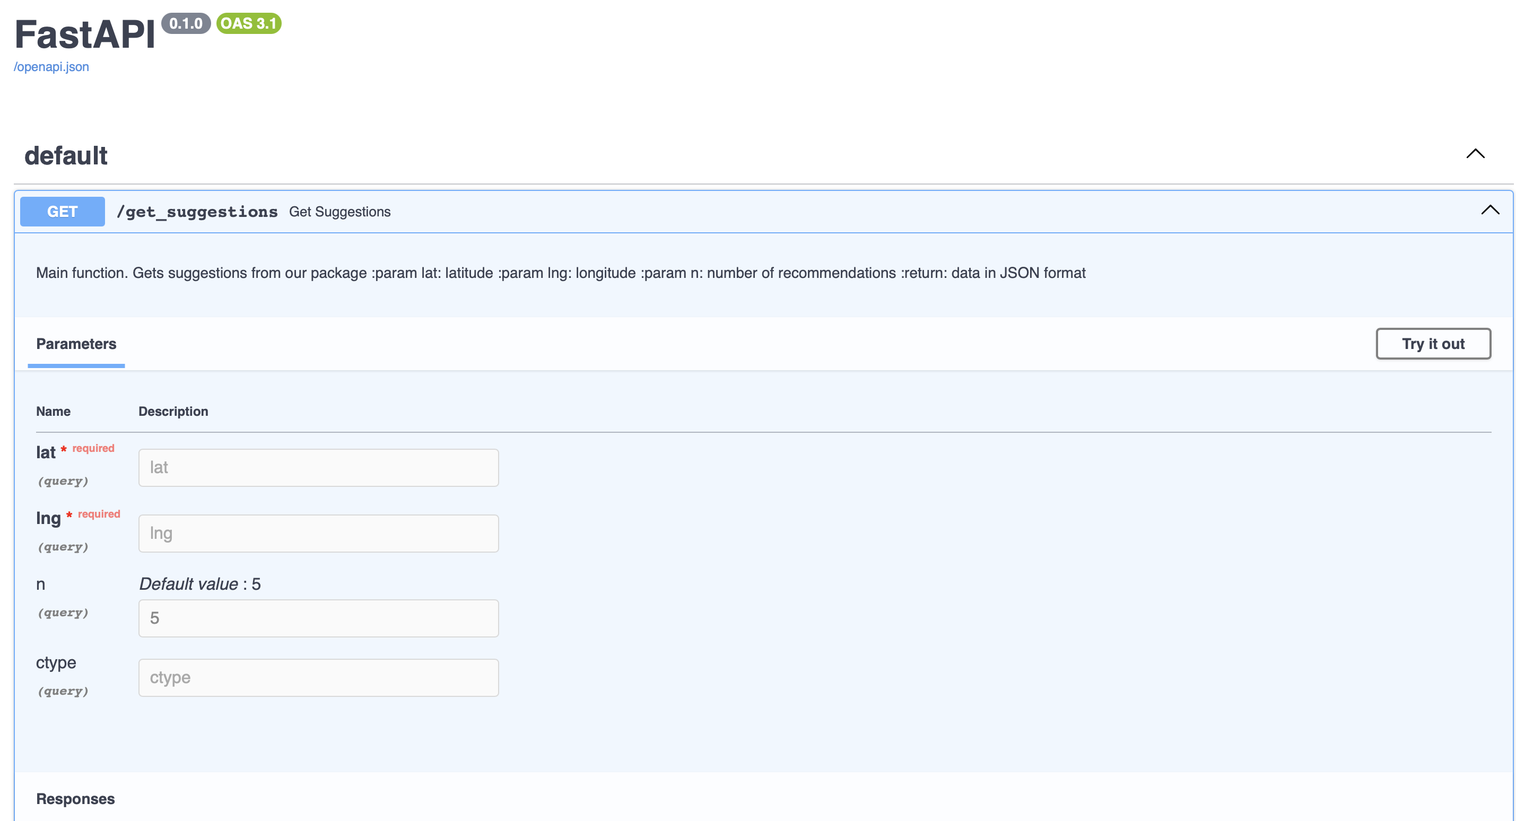Click the /get_suggestions endpoint path
Screen dimensions: 1516x821
tap(197, 212)
